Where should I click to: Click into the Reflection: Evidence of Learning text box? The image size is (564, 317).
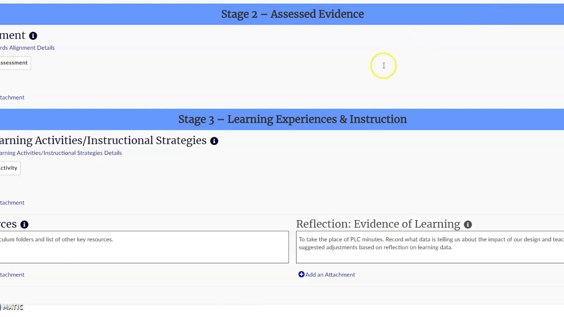pos(430,247)
